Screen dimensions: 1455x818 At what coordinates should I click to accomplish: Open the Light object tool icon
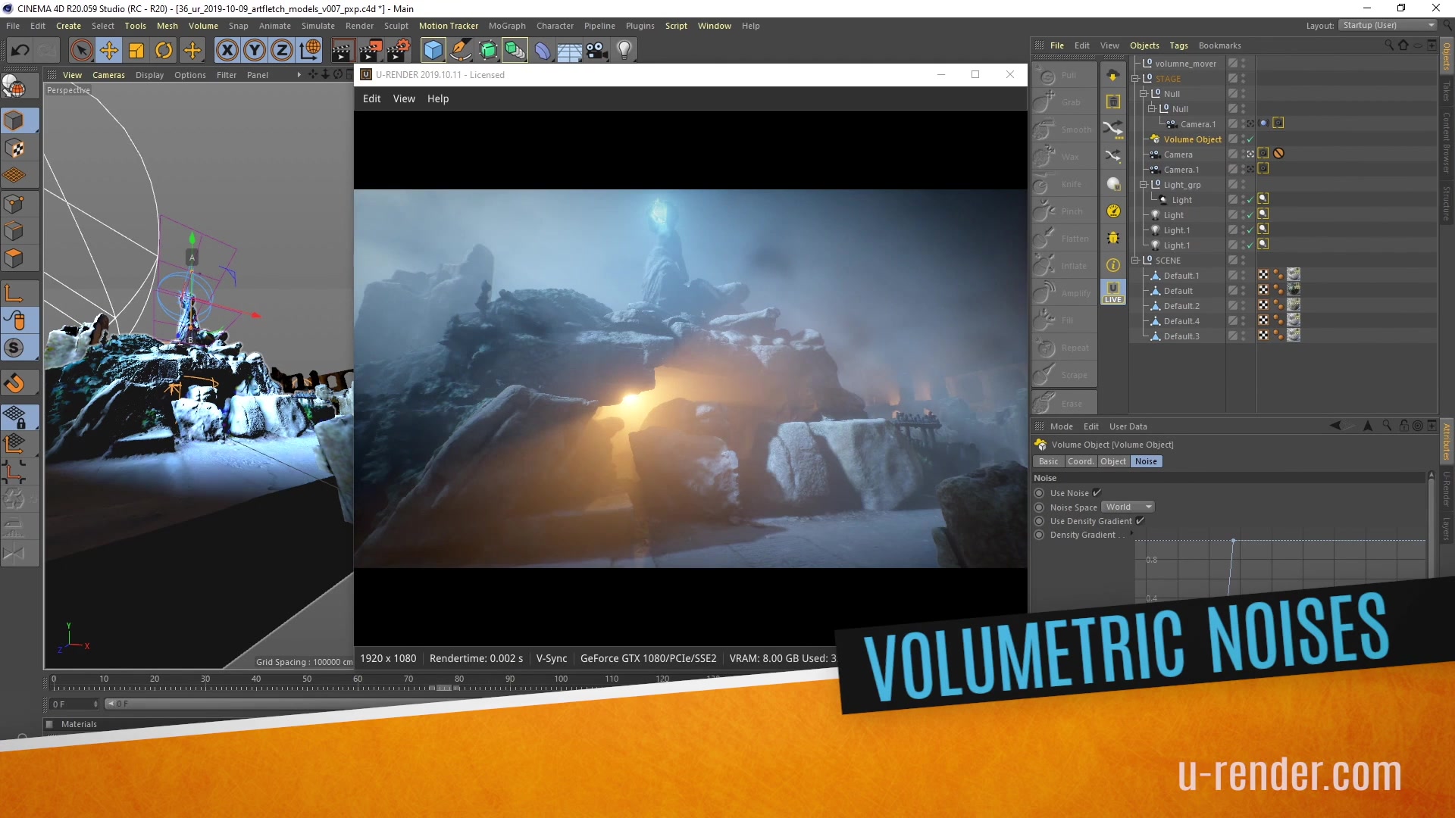tap(624, 51)
